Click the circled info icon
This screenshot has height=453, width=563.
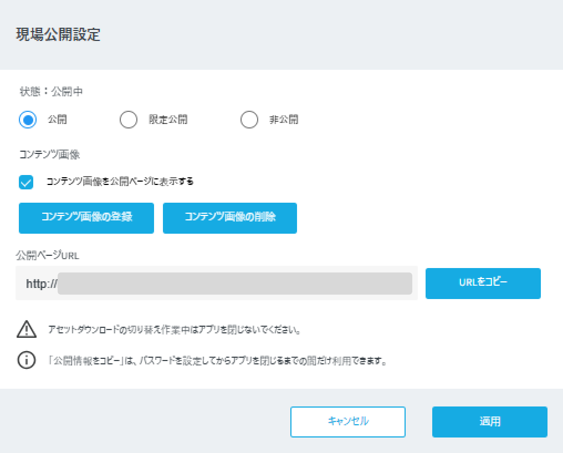pos(26,361)
